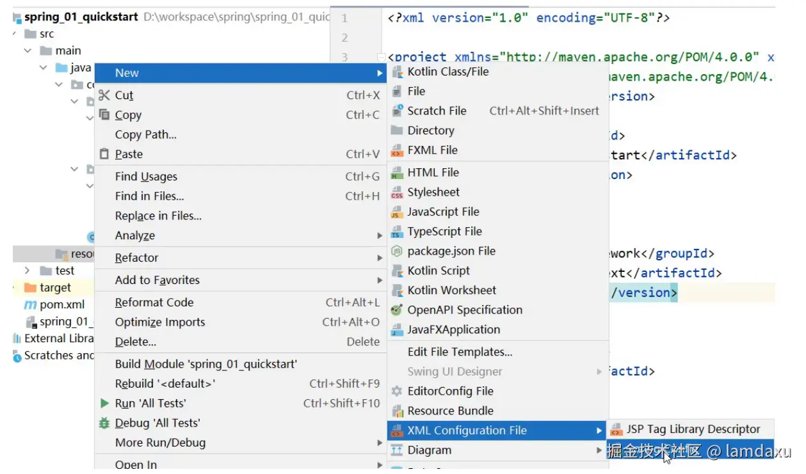Image resolution: width=806 pixels, height=474 pixels.
Task: Collapse the java folder node
Action: click(x=44, y=68)
